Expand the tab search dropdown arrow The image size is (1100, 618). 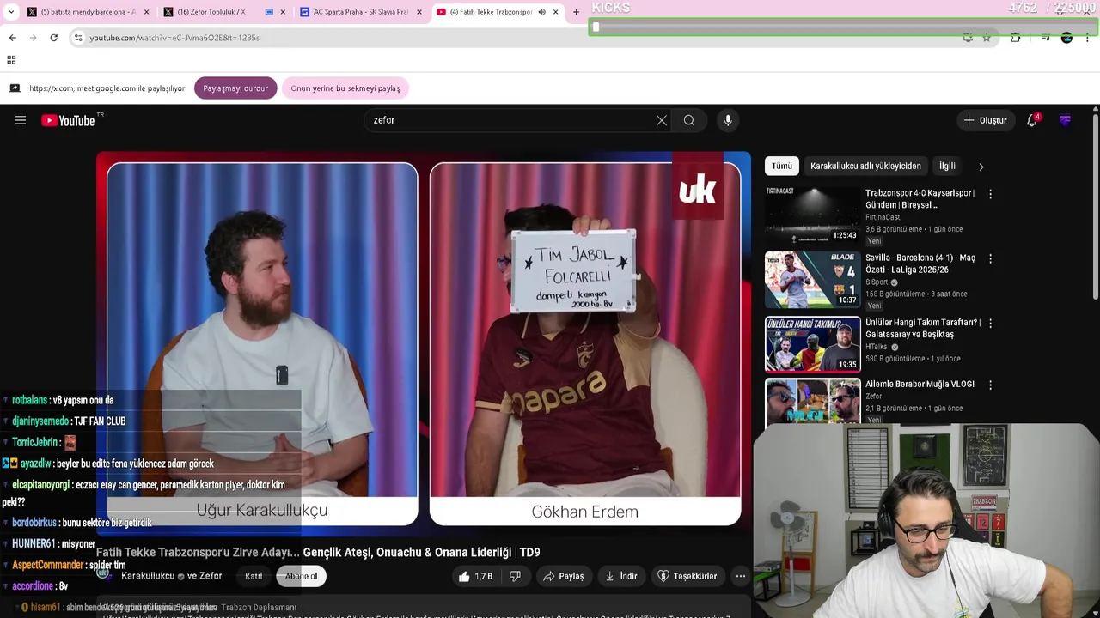point(10,12)
